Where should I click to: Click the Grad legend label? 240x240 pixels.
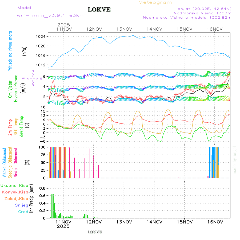[x=23, y=212]
